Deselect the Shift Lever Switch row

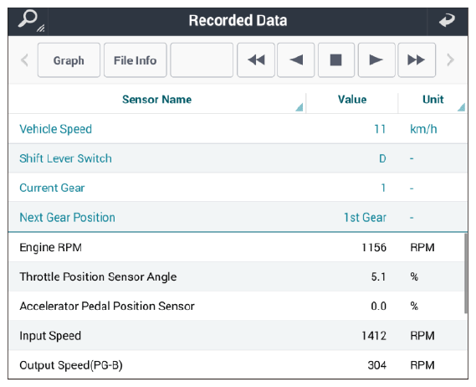pyautogui.click(x=238, y=158)
